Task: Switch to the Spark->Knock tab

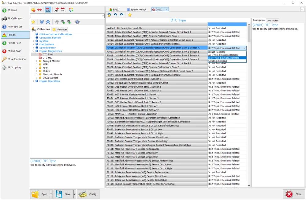Action: point(136,9)
